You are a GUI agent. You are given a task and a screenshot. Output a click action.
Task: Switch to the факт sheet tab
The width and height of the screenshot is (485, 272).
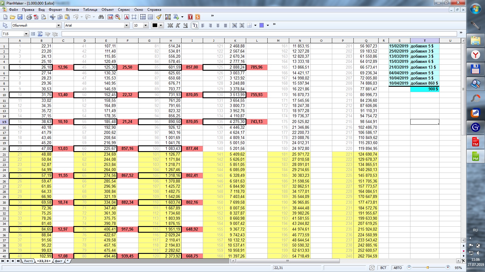pos(59,261)
